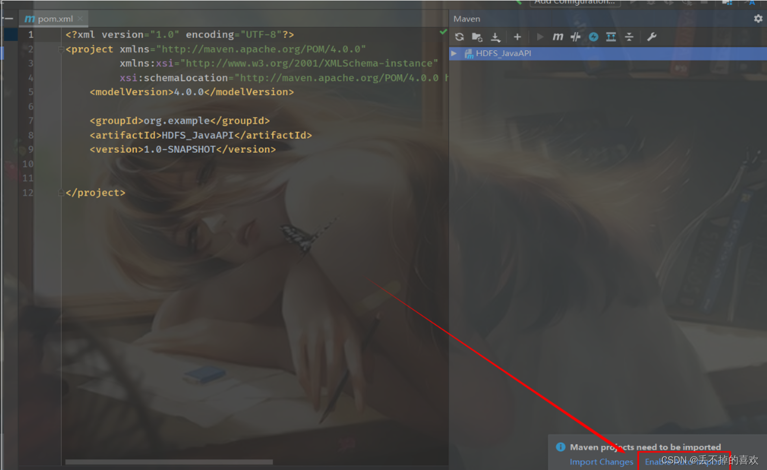This screenshot has height=470, width=767.
Task: Place cursor on empty line 11
Action: [254, 178]
